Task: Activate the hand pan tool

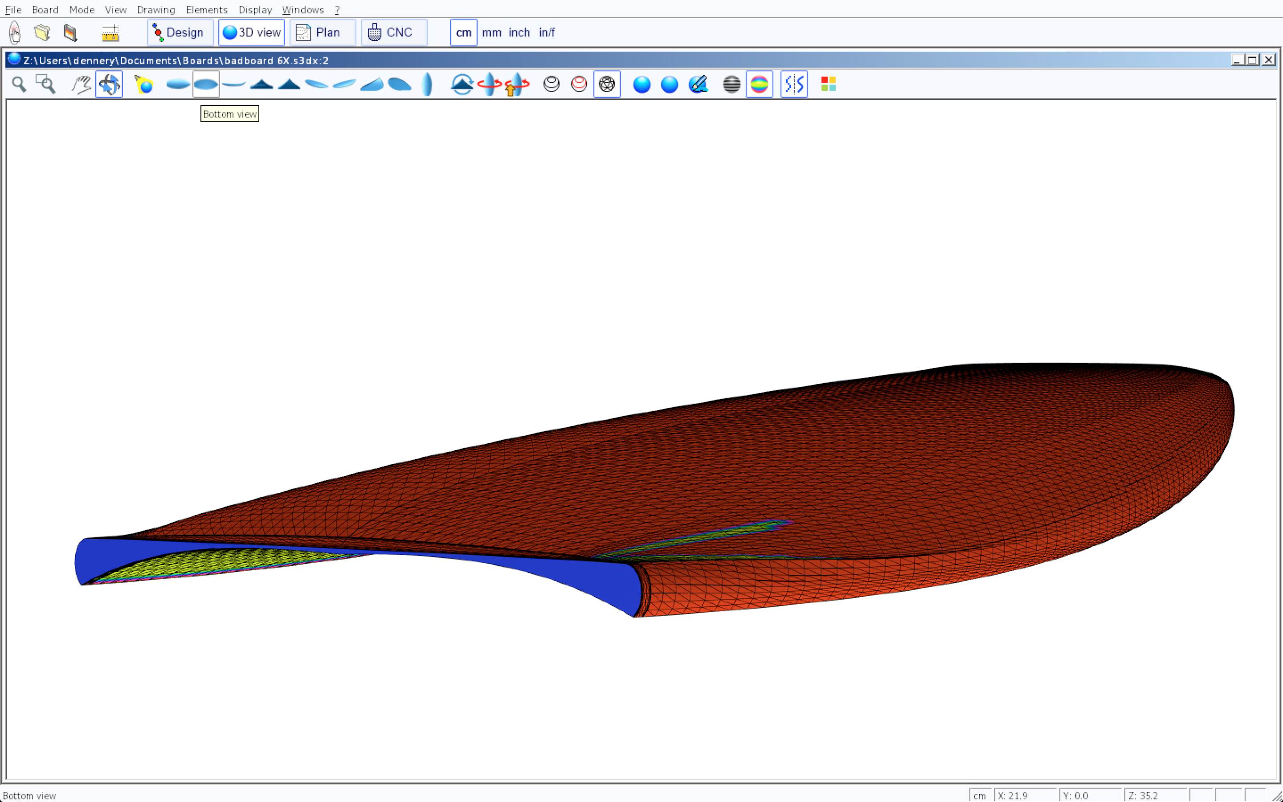Action: 81,84
